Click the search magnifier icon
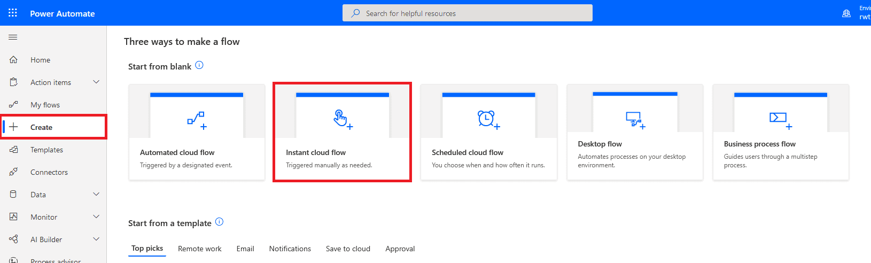The width and height of the screenshot is (871, 263). pyautogui.click(x=355, y=13)
